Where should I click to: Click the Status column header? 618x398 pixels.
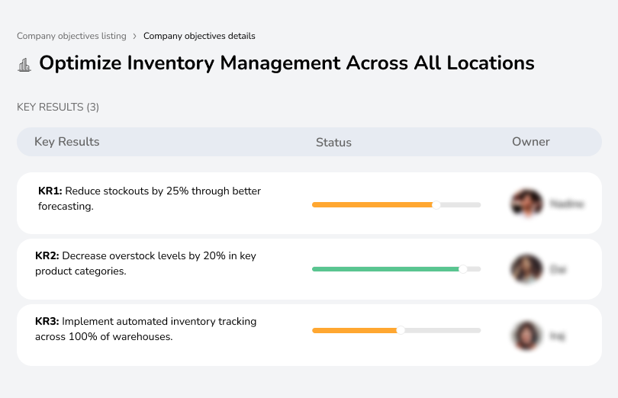coord(333,143)
